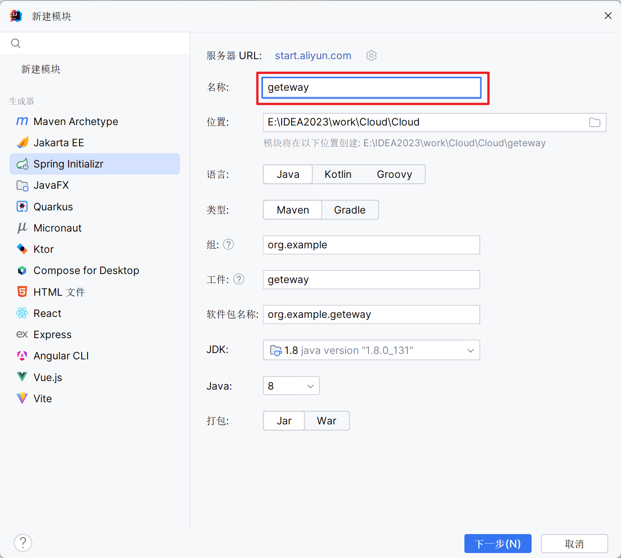The width and height of the screenshot is (621, 558).
Task: Click the JavaFX folder icon
Action: [x=22, y=185]
